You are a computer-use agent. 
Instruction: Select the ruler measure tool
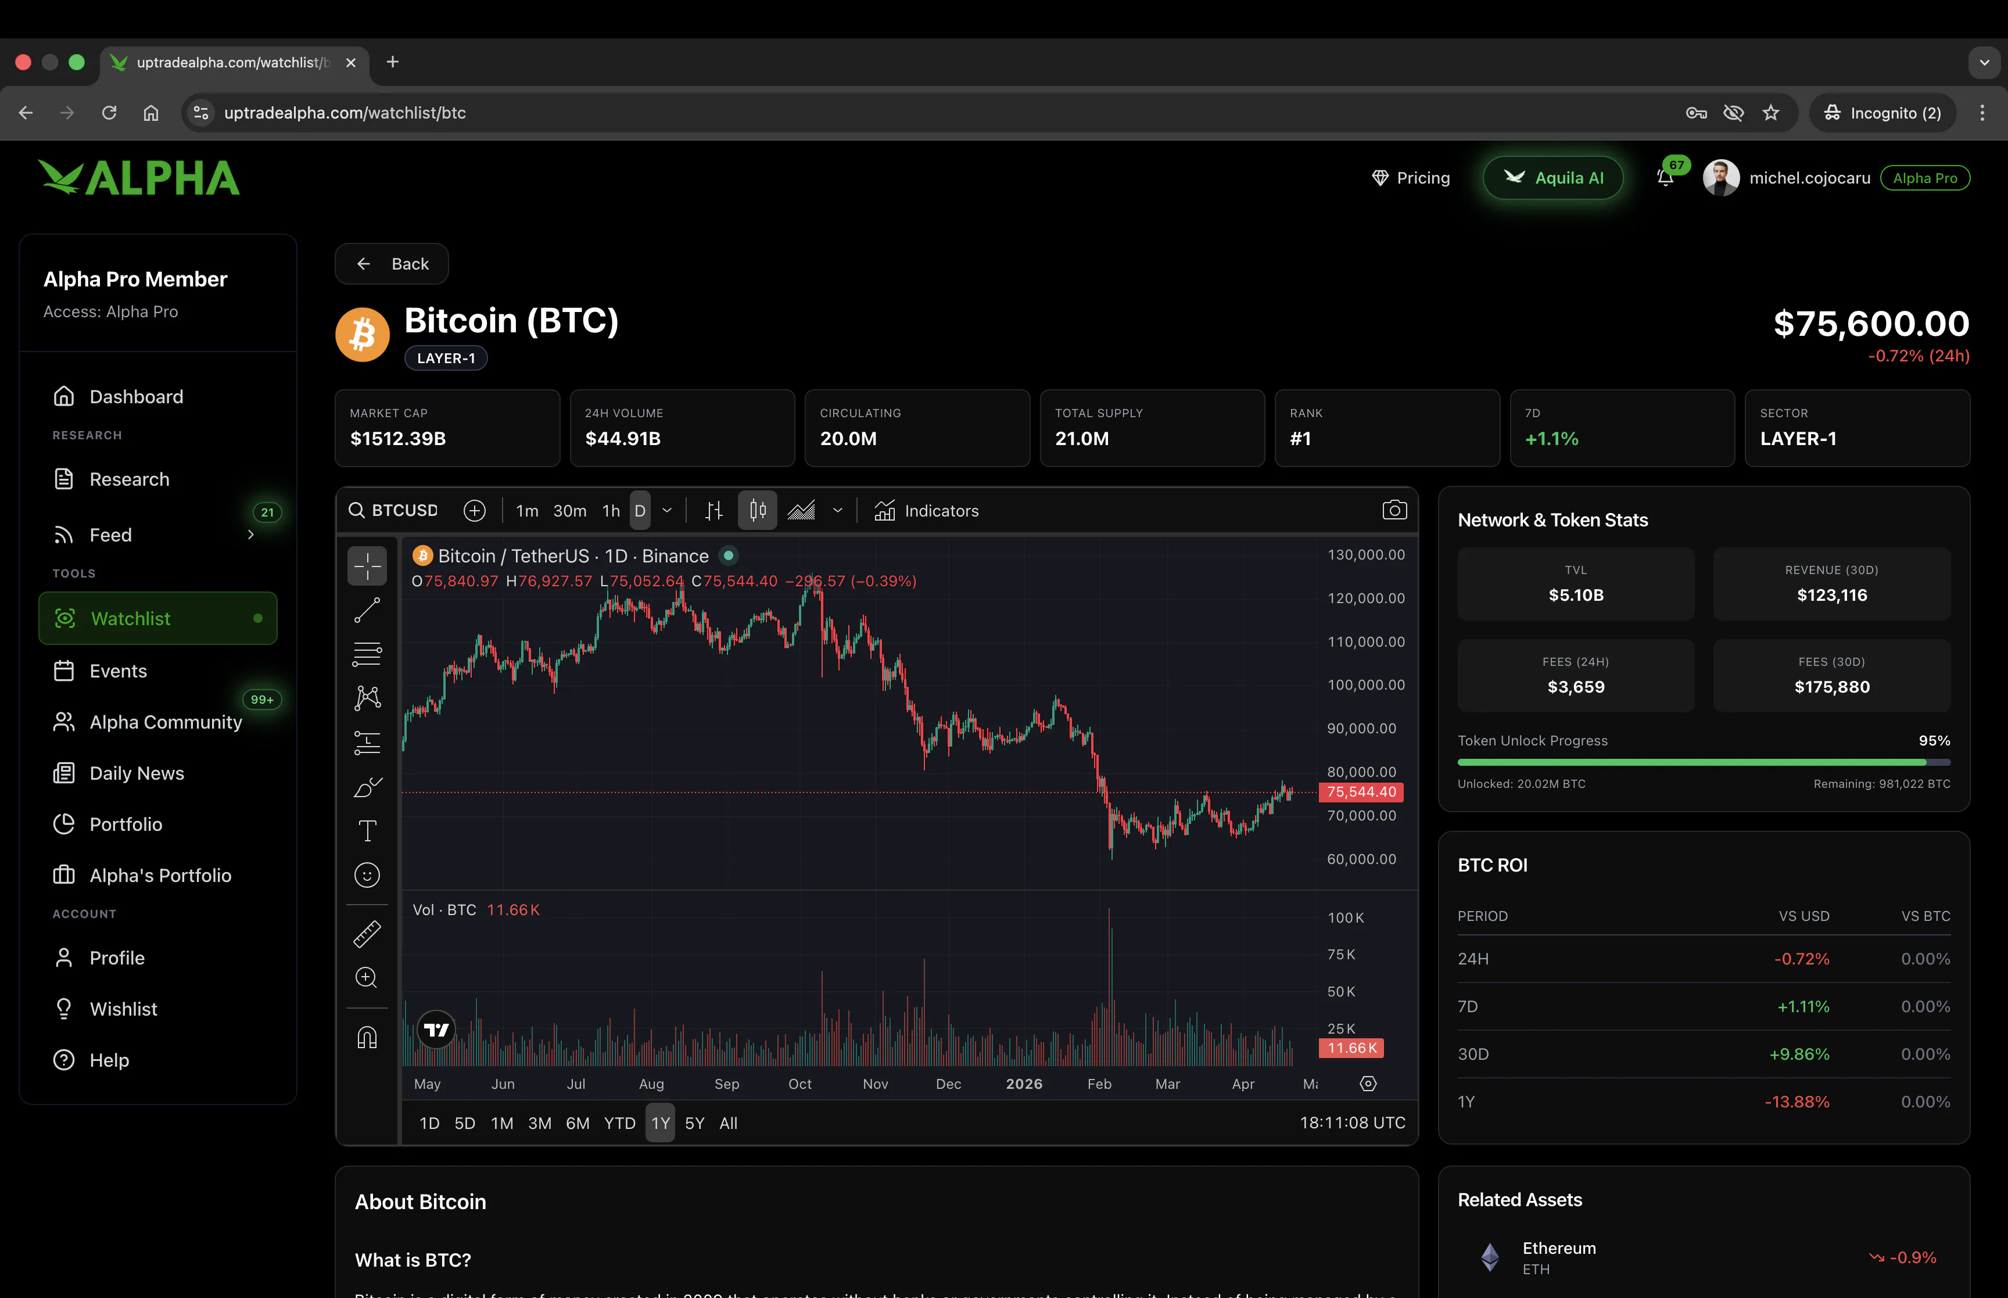coord(367,934)
